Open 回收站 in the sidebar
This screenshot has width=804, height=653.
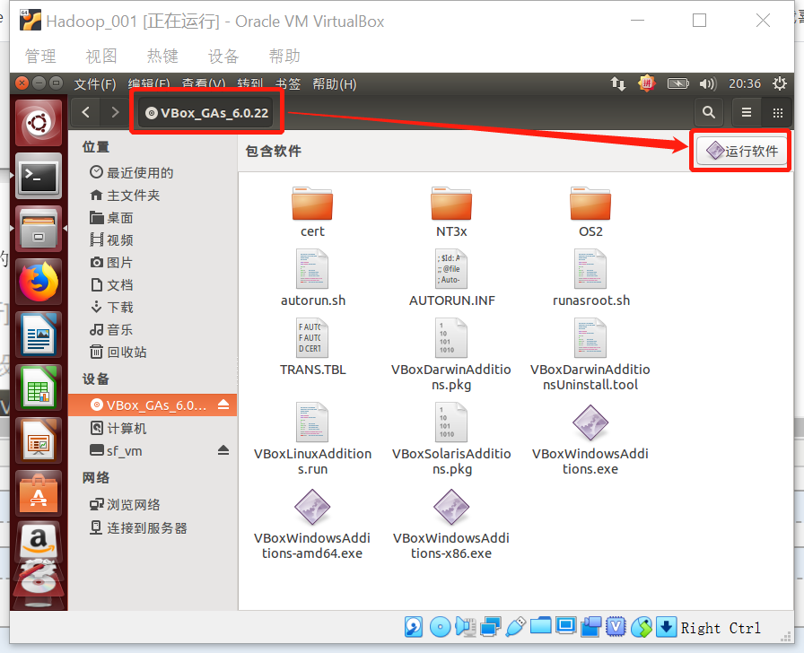pos(118,353)
